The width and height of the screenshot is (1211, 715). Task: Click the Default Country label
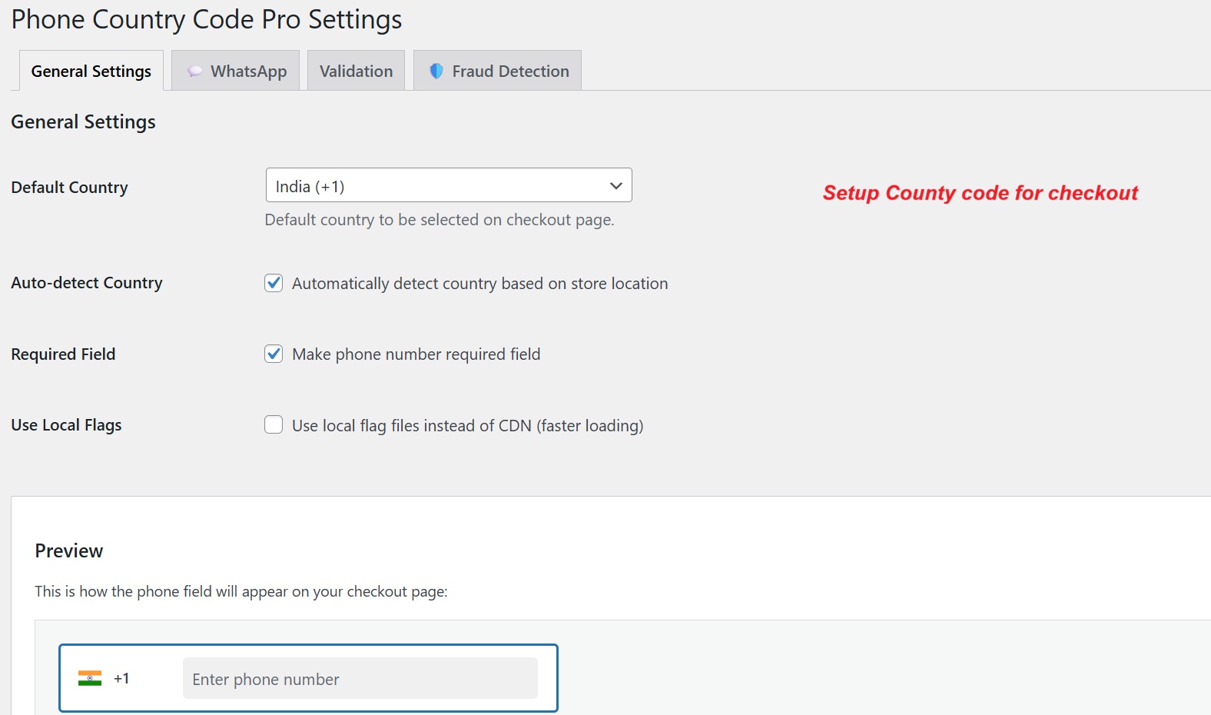point(69,188)
